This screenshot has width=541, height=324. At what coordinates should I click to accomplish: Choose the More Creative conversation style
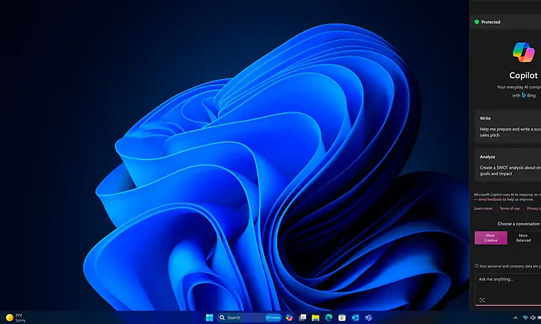(490, 238)
